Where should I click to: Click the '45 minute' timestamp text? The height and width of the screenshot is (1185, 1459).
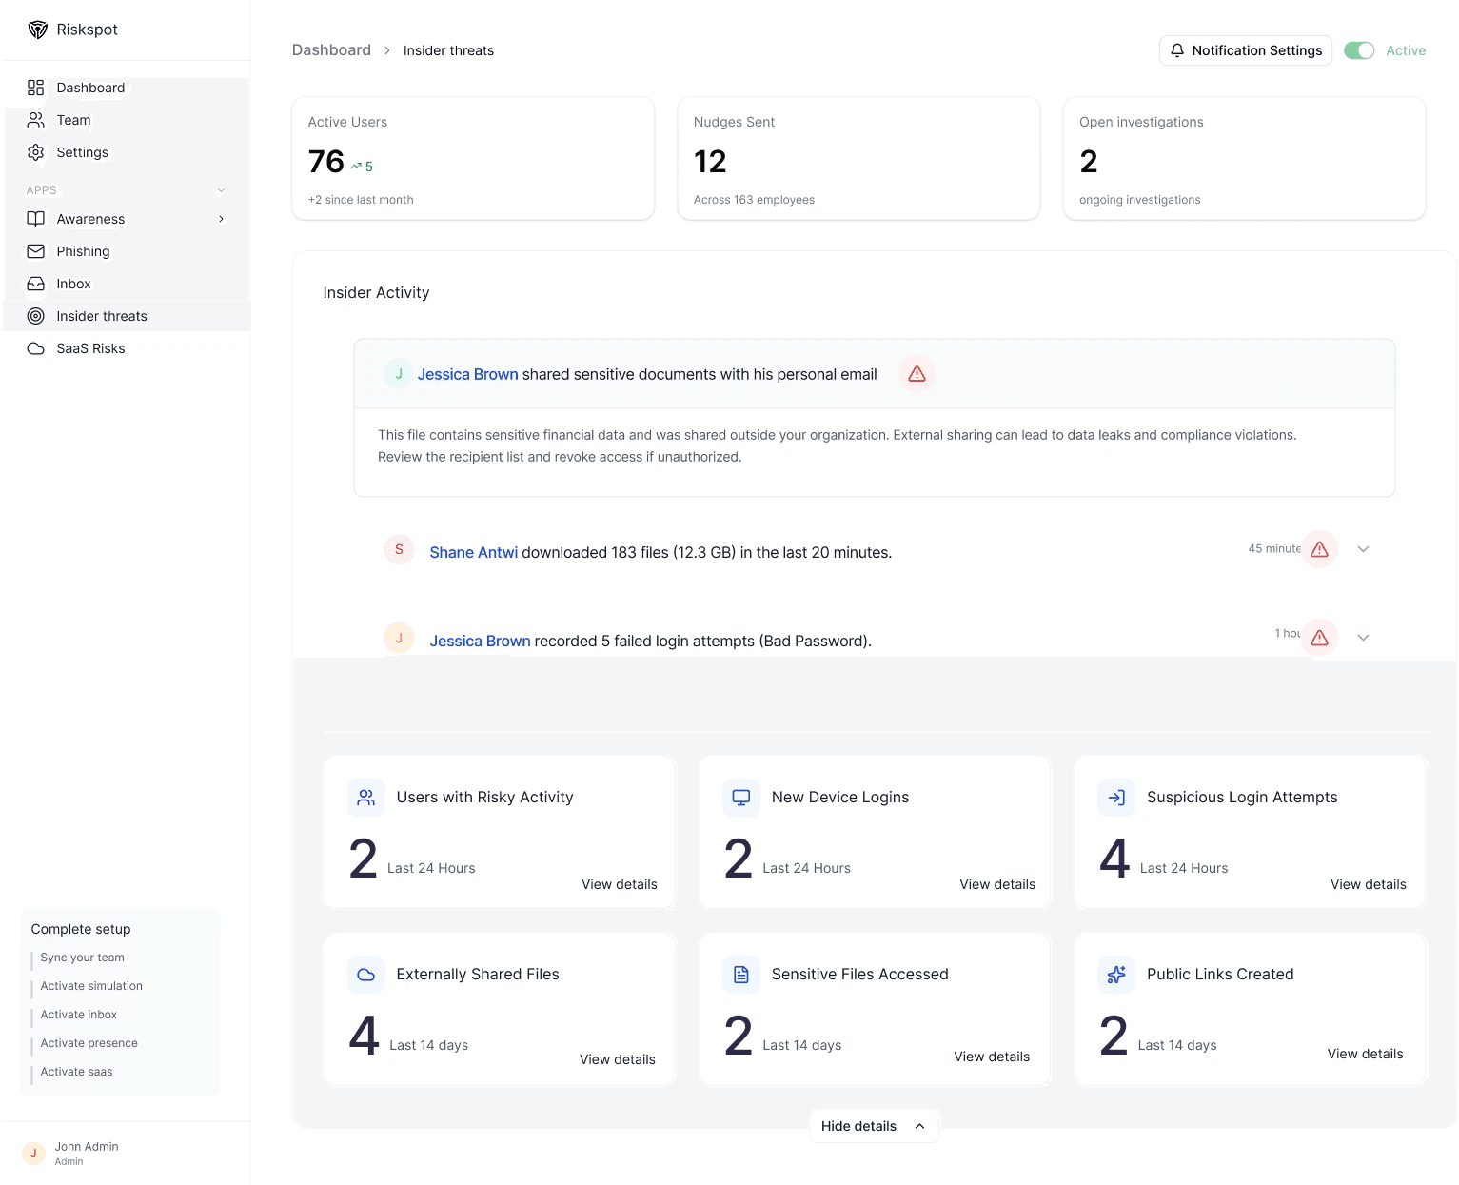[1274, 548]
